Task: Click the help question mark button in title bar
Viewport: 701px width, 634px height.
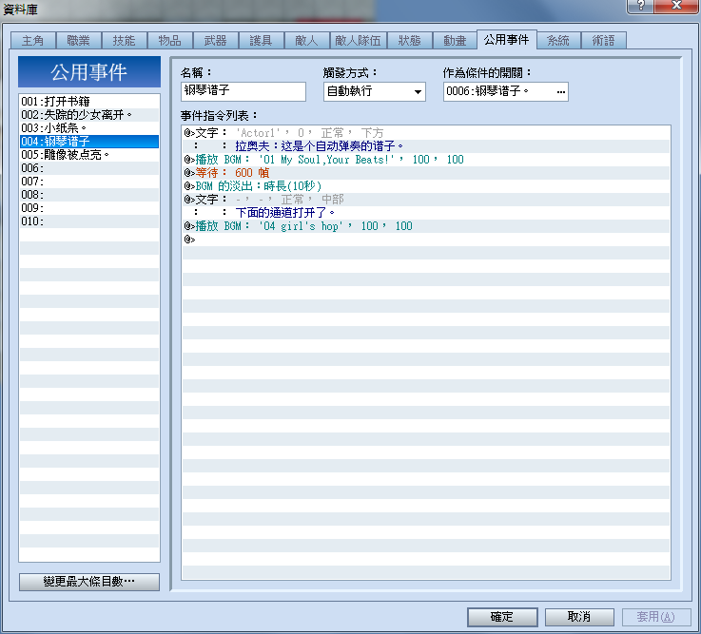Action: (x=641, y=6)
